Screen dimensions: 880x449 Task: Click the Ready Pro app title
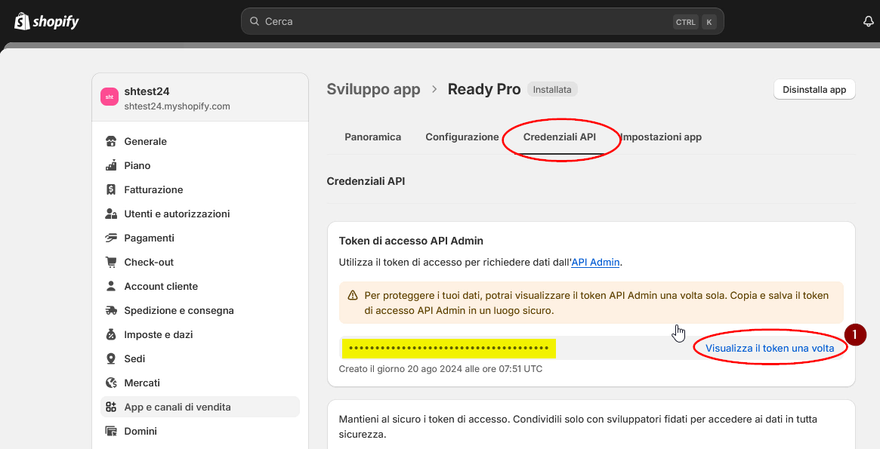(484, 89)
